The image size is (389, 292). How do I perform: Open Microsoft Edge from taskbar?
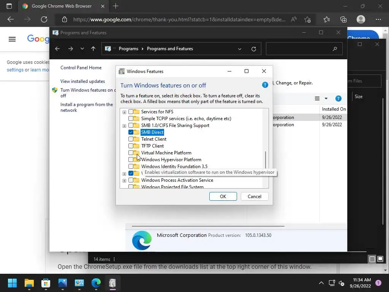click(x=96, y=283)
